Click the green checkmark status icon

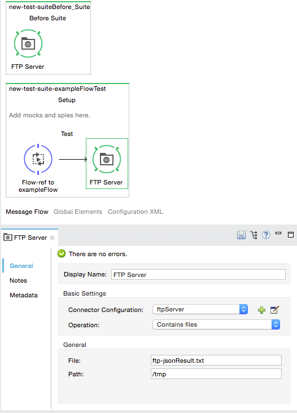click(x=62, y=254)
